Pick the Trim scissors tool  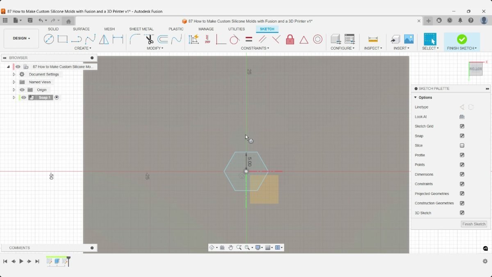[149, 39]
